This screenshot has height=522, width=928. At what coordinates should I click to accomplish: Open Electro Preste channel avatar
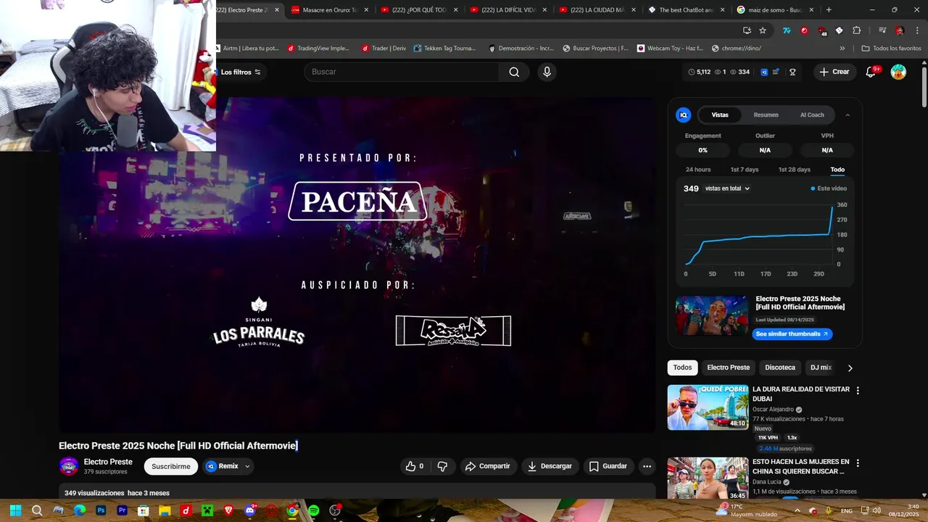(x=69, y=466)
